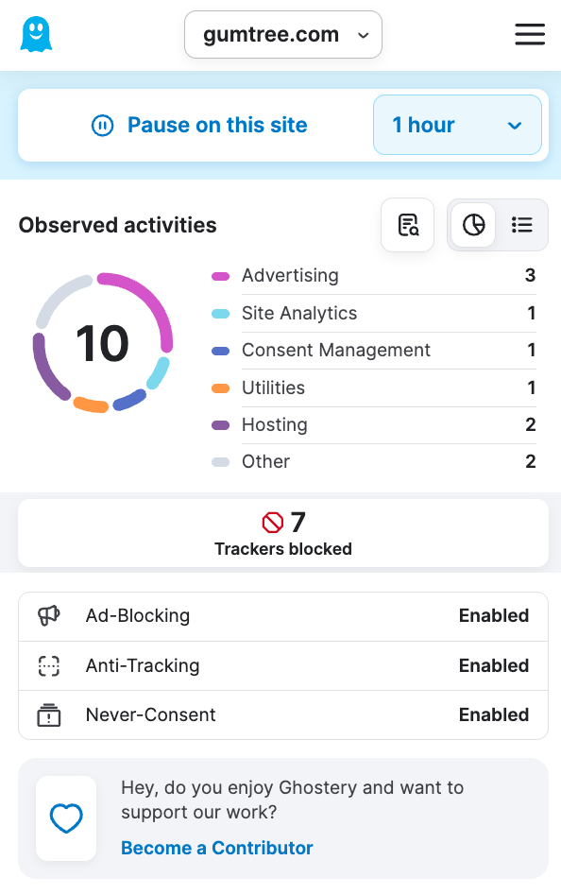Click the blocked trackers prohibition icon
The image size is (561, 895).
272,521
